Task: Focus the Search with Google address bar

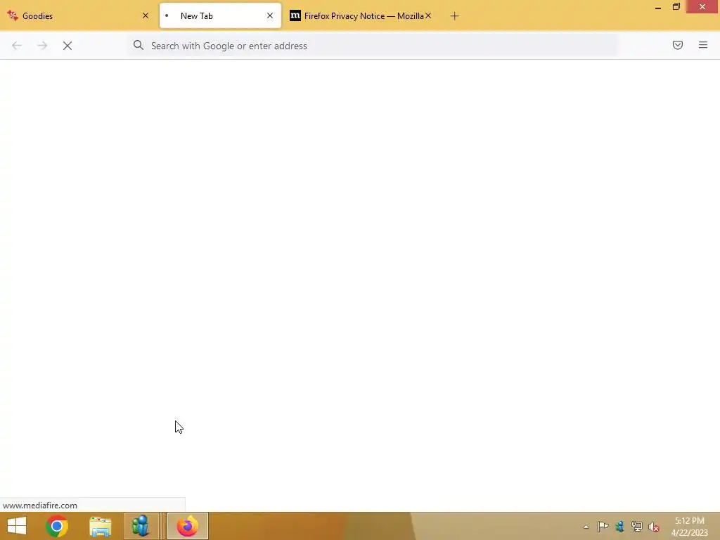Action: [373, 46]
